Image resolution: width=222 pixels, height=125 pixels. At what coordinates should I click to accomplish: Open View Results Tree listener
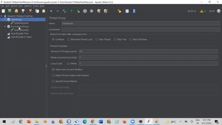pos(19,34)
